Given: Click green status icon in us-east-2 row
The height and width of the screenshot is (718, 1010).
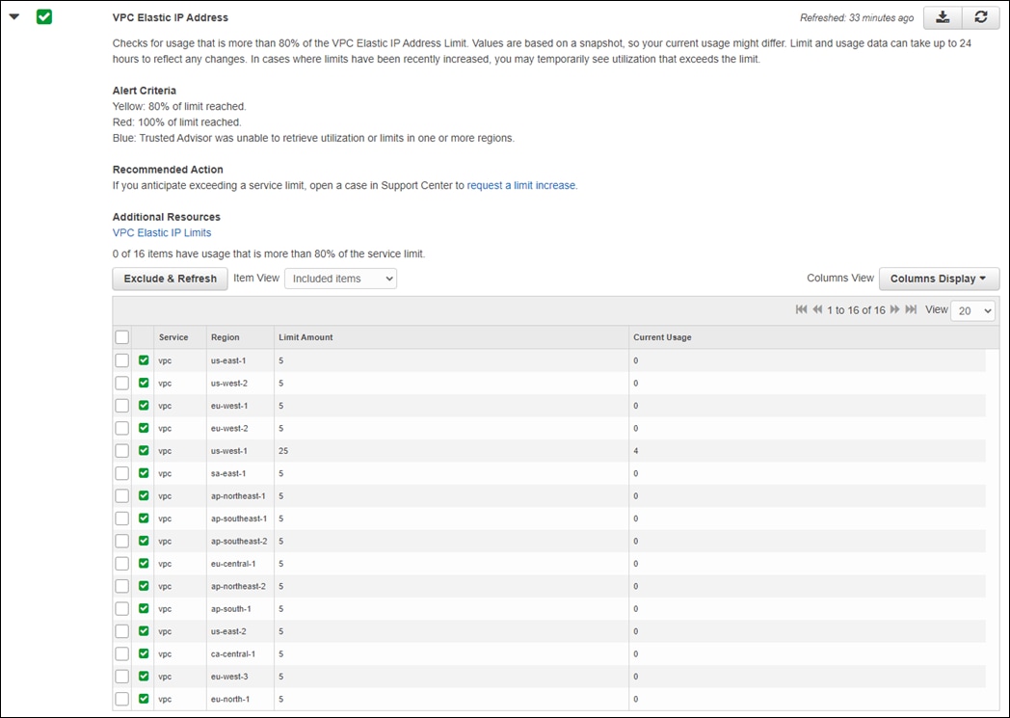Looking at the screenshot, I should 144,631.
